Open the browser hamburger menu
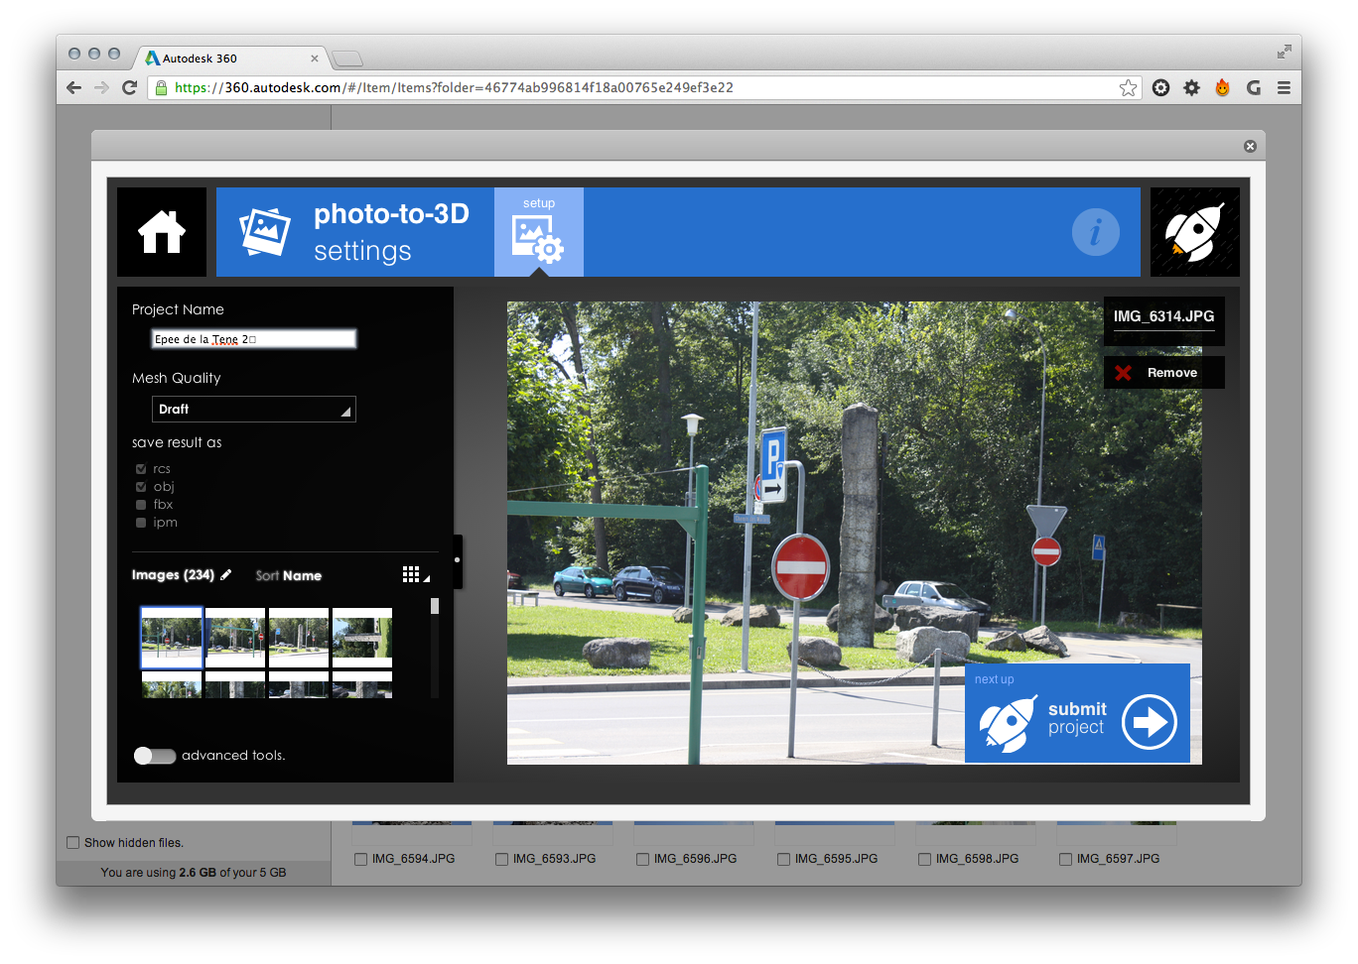 coord(1284,87)
